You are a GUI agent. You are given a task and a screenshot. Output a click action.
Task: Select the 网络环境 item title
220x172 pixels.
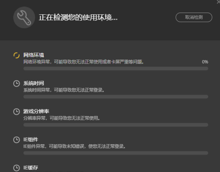pyautogui.click(x=33, y=55)
